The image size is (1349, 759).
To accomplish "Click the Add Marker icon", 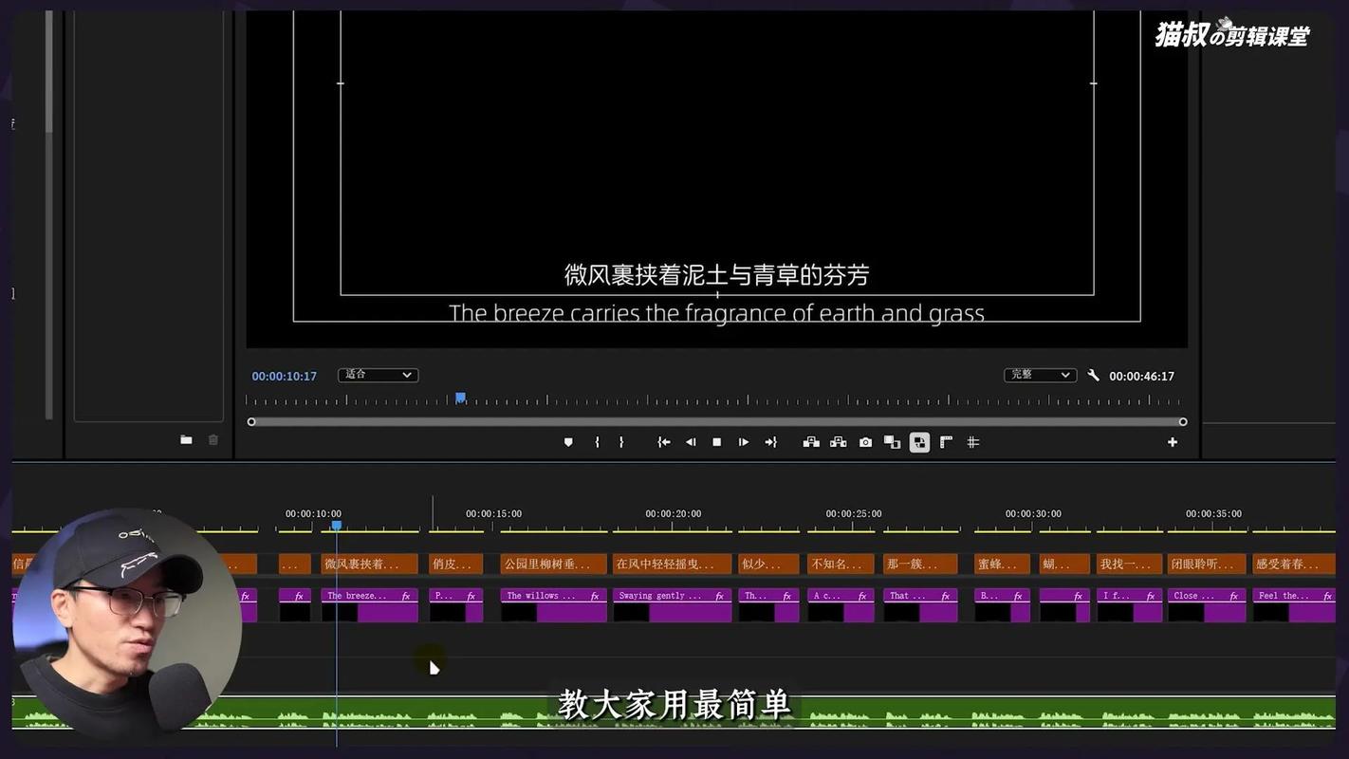I will pos(567,441).
